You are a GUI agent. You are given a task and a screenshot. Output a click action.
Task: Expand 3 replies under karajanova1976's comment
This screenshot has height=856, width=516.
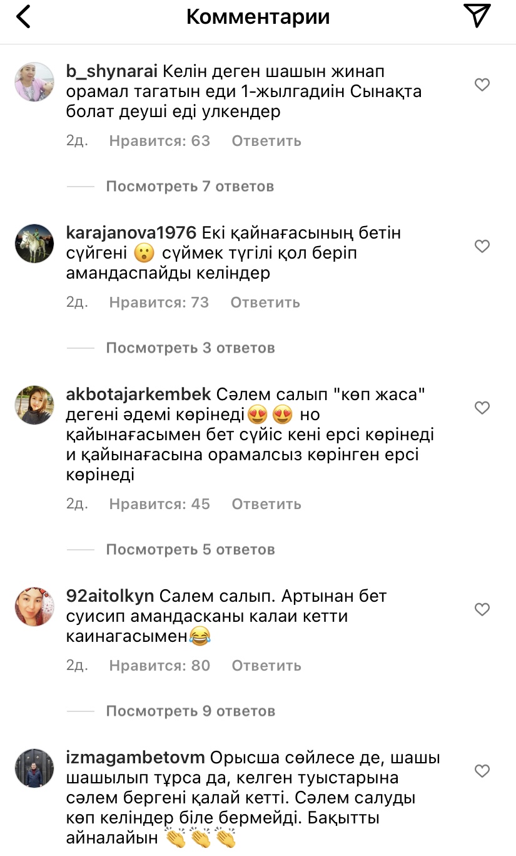190,348
